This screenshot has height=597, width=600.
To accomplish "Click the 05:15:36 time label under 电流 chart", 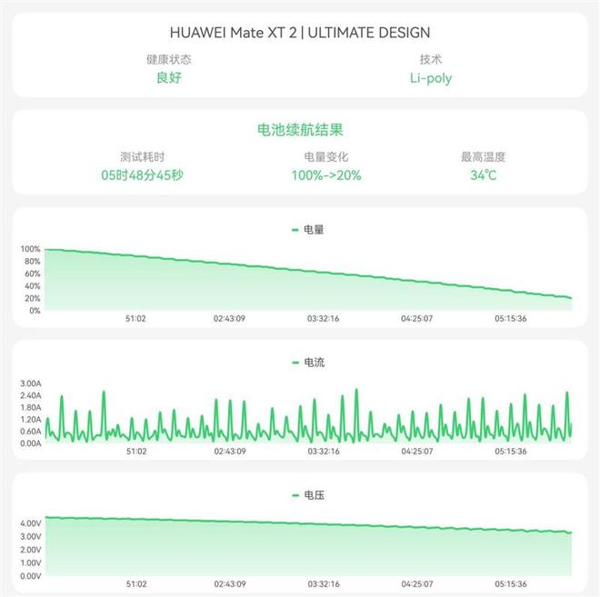I will pyautogui.click(x=511, y=452).
